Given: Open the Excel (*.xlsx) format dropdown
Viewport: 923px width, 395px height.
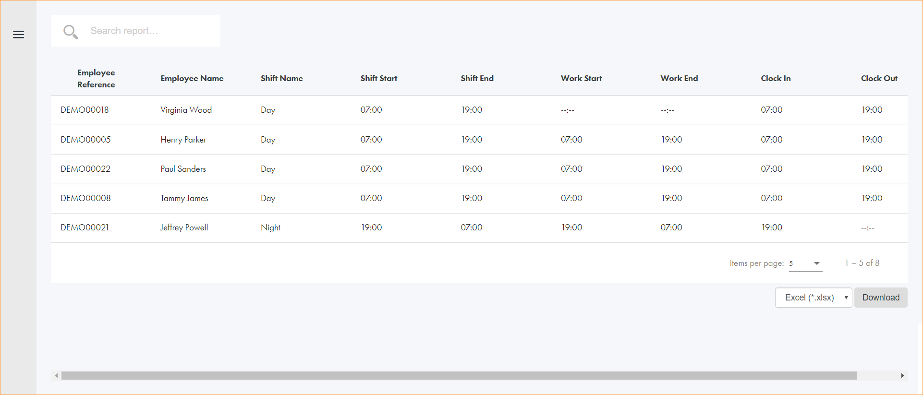Looking at the screenshot, I should (x=813, y=298).
